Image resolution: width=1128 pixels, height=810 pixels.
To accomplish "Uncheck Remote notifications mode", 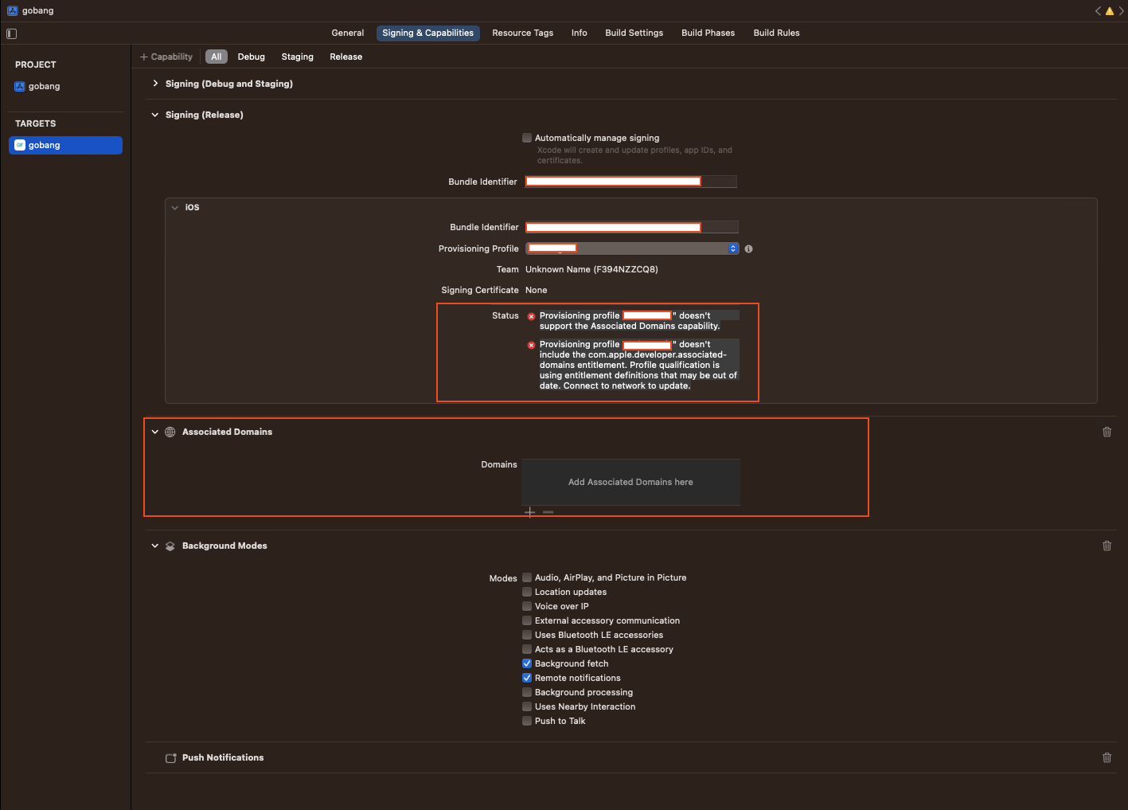I will (527, 678).
